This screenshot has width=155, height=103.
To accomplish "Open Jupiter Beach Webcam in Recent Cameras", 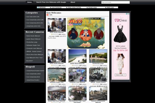I will coord(34,39).
